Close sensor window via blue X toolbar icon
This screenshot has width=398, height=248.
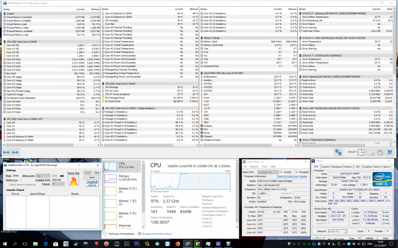(x=390, y=152)
